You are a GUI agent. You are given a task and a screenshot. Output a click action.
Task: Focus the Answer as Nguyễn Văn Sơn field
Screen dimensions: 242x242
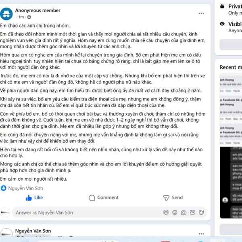[88, 213]
